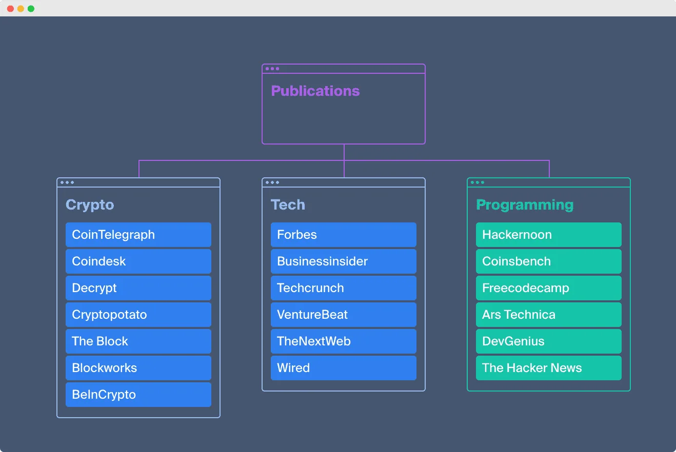Click the three dots on Tech card

point(272,182)
